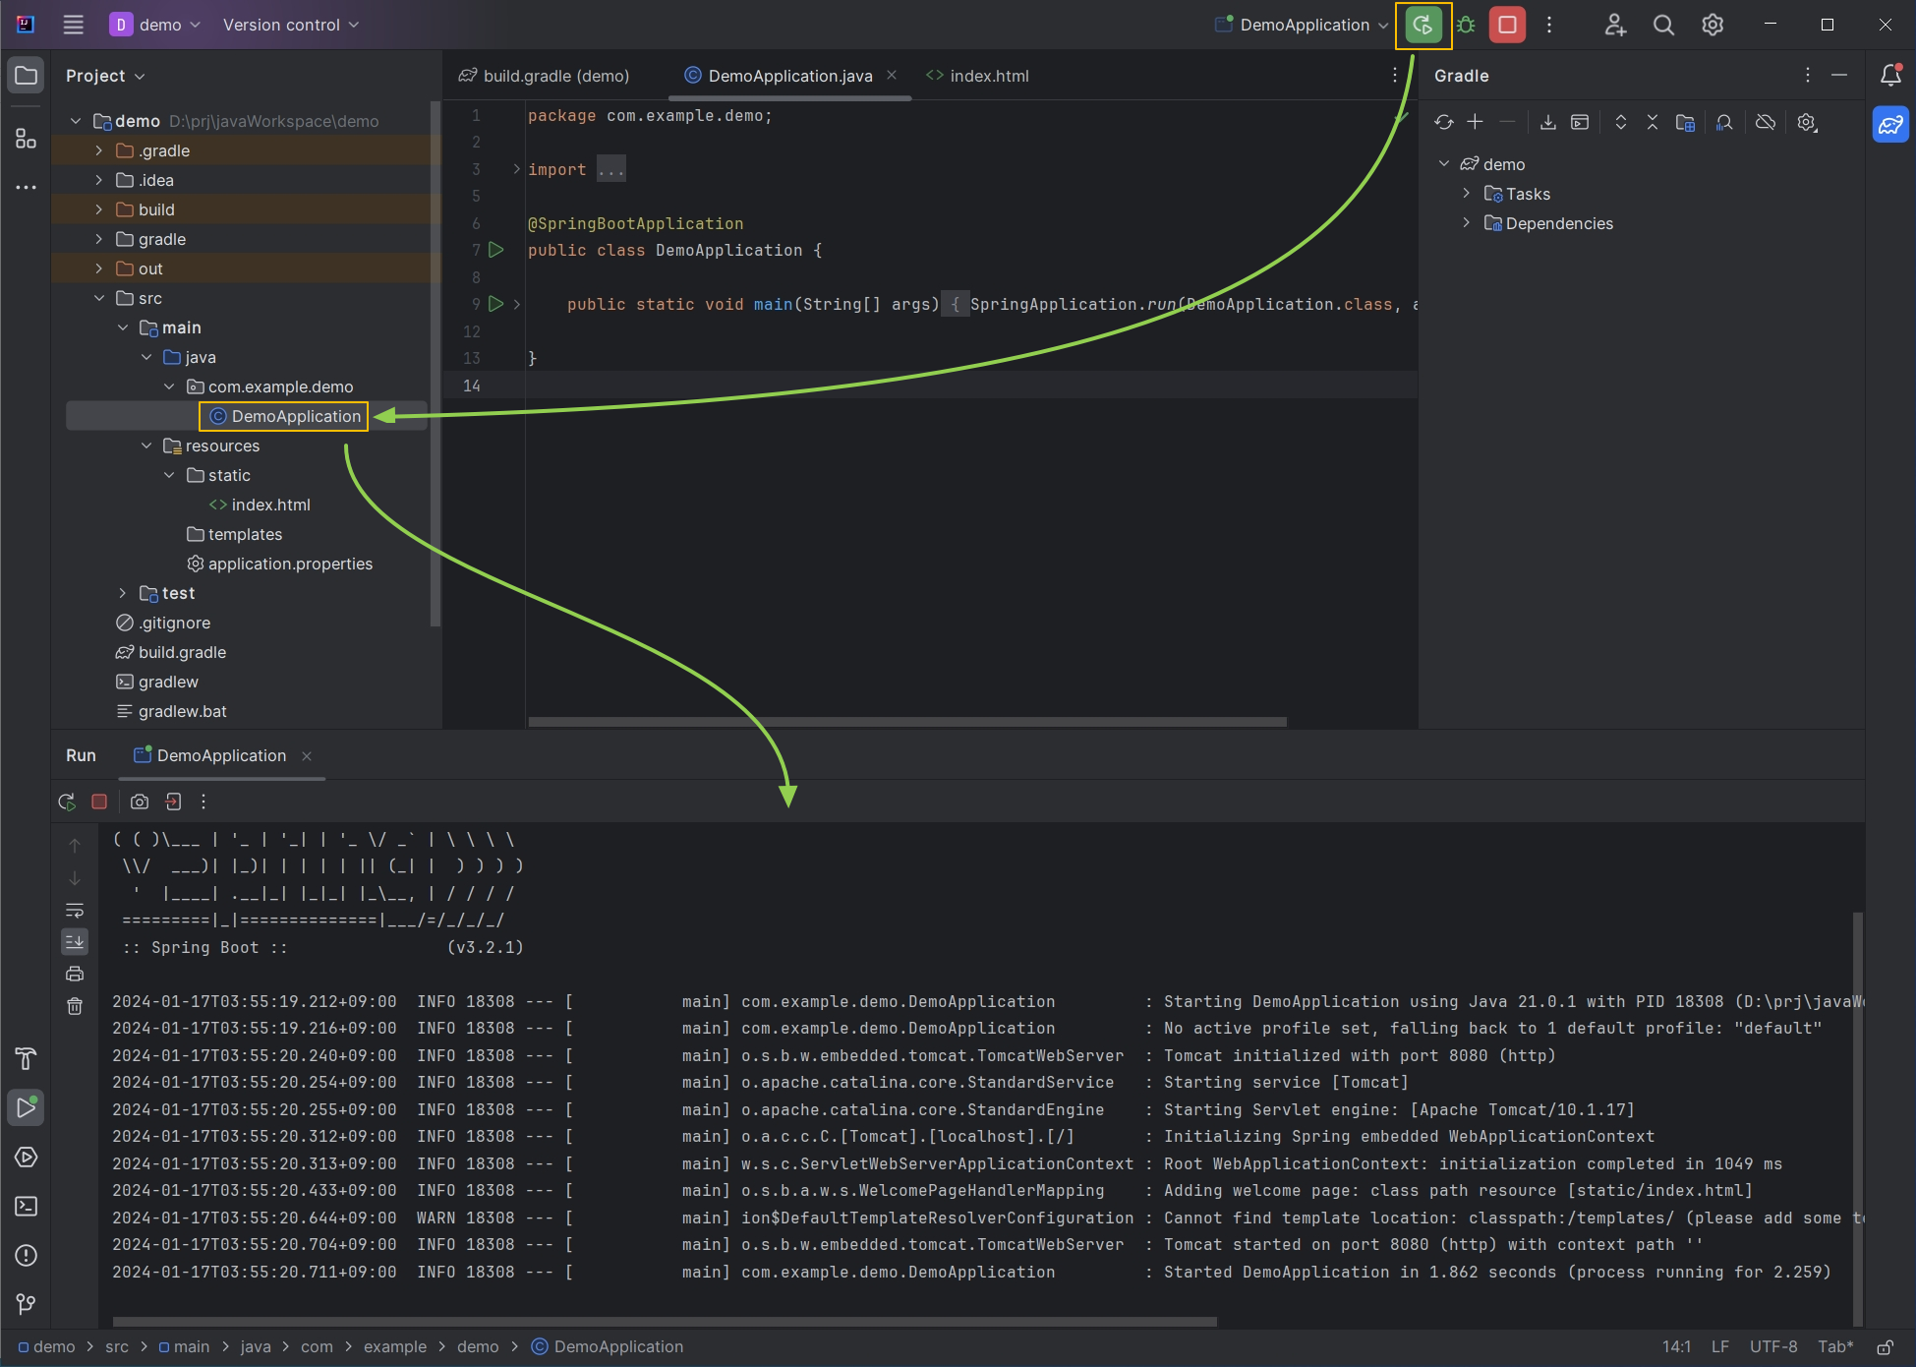Toggle scroll to end in Run console

pyautogui.click(x=75, y=942)
